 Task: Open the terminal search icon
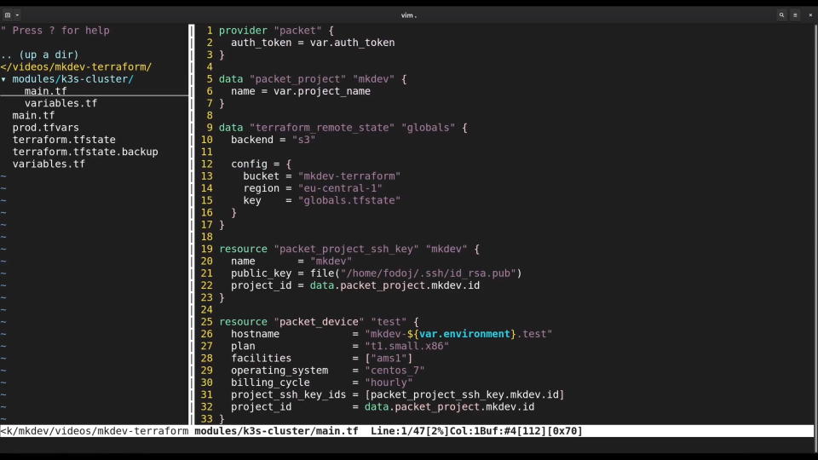point(781,15)
